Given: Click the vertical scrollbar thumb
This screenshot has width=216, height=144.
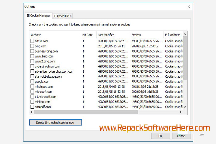Looking at the screenshot, I should [185, 58].
